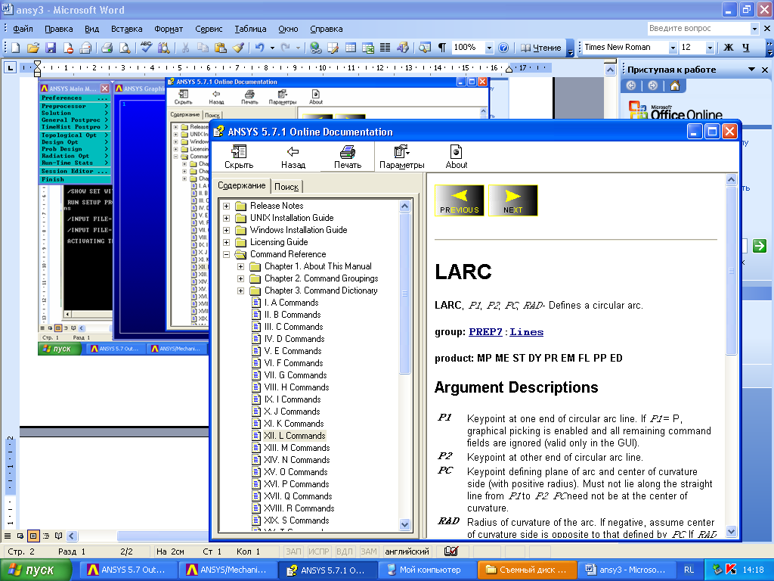
Task: Click Word's Spelling check ABC icon
Action: (x=146, y=48)
